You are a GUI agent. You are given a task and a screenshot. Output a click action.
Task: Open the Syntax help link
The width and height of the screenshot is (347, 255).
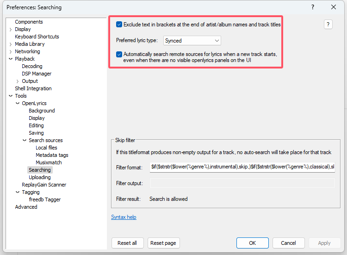(x=124, y=217)
